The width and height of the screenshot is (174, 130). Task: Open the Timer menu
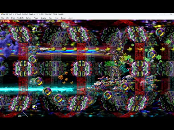point(57,18)
